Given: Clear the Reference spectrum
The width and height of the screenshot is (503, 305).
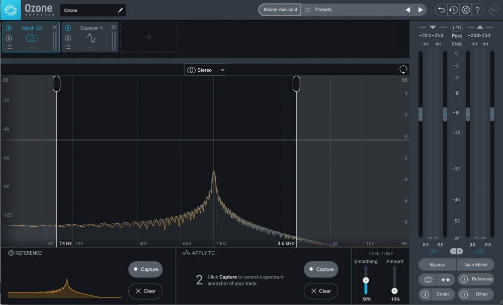Looking at the screenshot, I should (146, 291).
